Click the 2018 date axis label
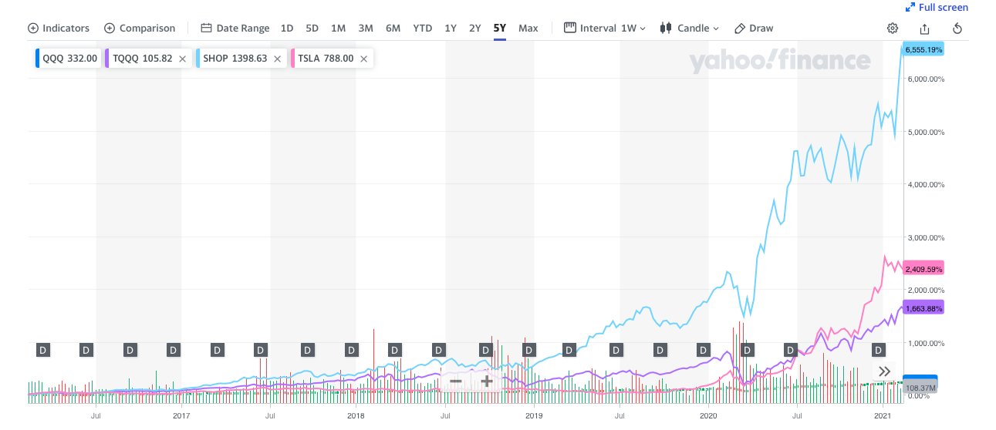This screenshot has height=430, width=996. click(x=356, y=416)
